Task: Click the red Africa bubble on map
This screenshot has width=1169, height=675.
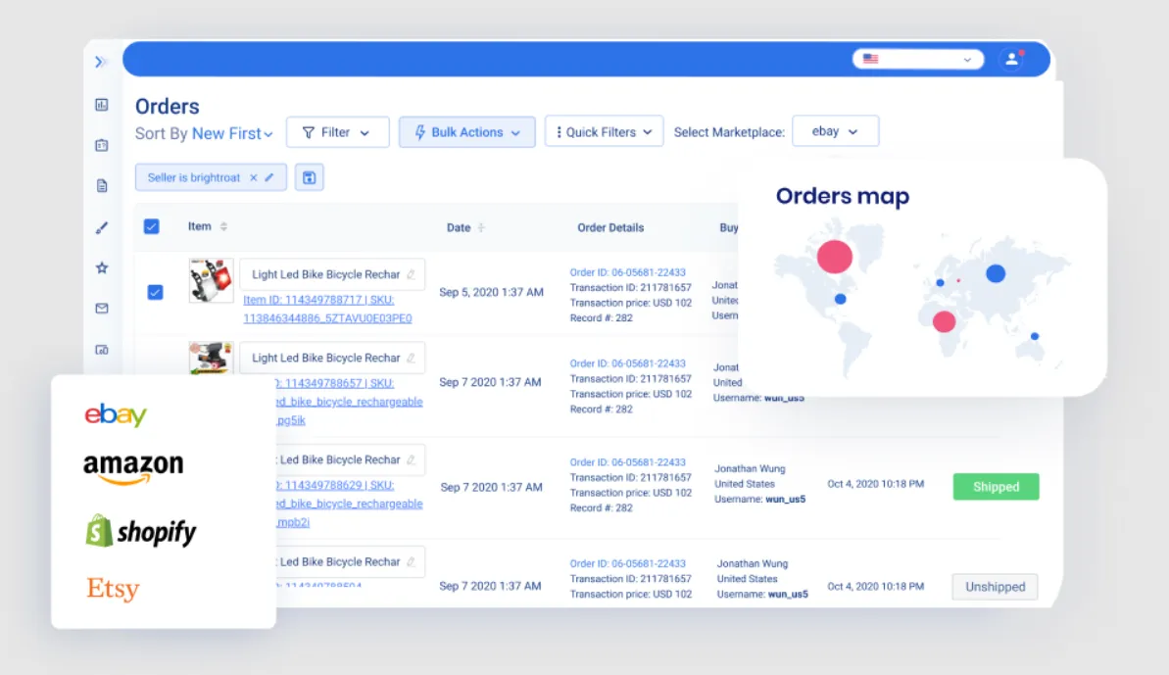Action: click(x=944, y=322)
